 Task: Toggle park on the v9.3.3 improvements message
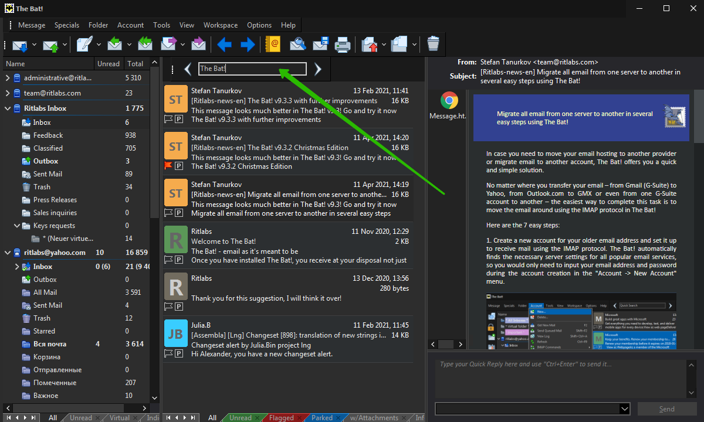(179, 119)
